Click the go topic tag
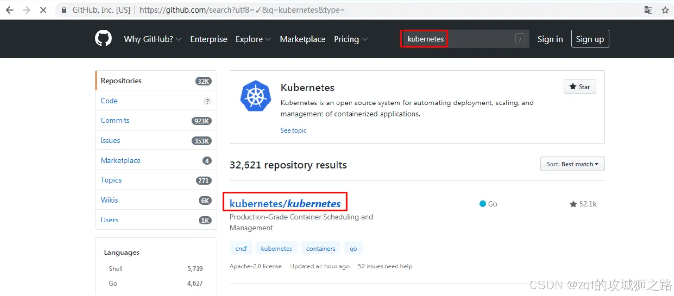Screen dimensions: 674x296 [x=353, y=249]
